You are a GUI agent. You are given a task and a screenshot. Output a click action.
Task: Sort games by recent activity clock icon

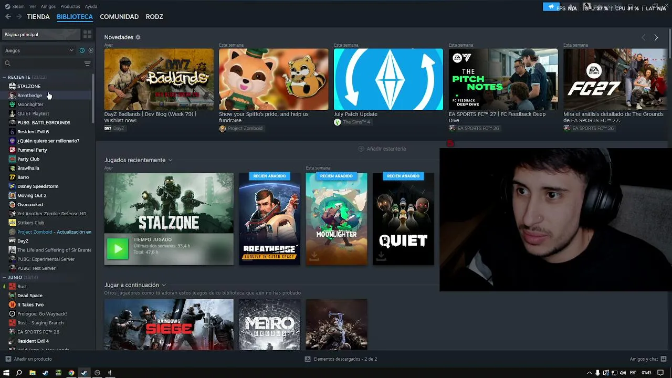coord(82,50)
